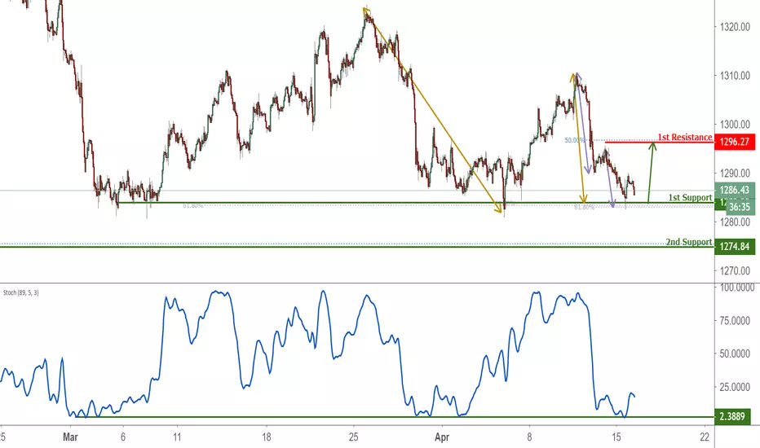This screenshot has width=760, height=448.
Task: Click the '1st Resistance' text label
Action: (x=684, y=137)
